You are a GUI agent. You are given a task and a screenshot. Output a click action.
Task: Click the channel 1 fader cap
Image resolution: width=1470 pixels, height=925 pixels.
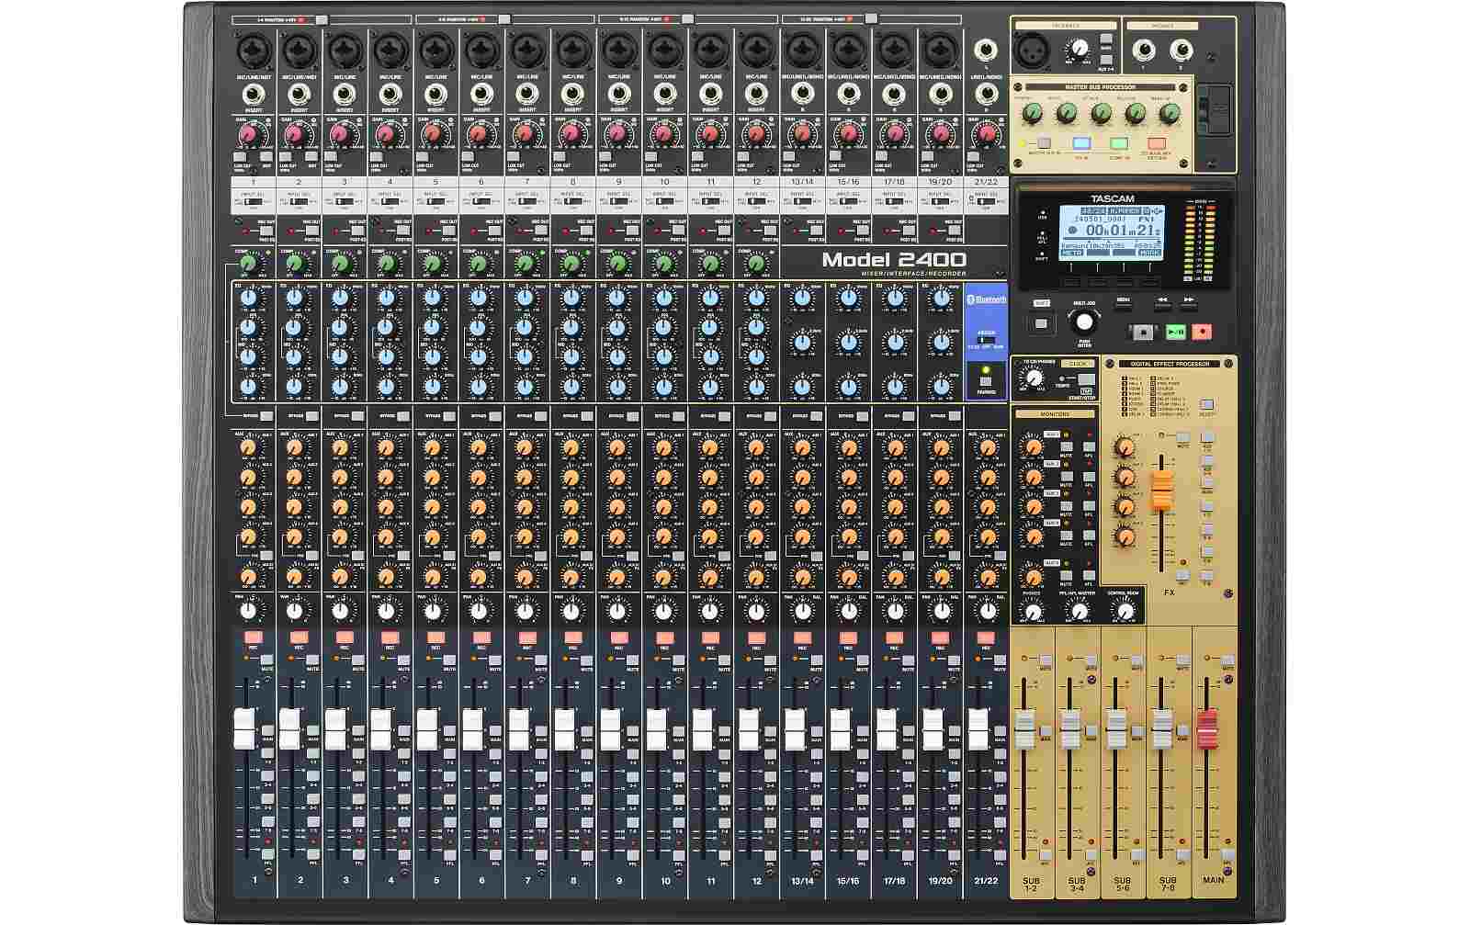coord(243,729)
